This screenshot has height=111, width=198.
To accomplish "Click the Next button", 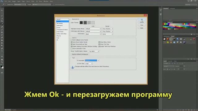I will click(x=142, y=28).
